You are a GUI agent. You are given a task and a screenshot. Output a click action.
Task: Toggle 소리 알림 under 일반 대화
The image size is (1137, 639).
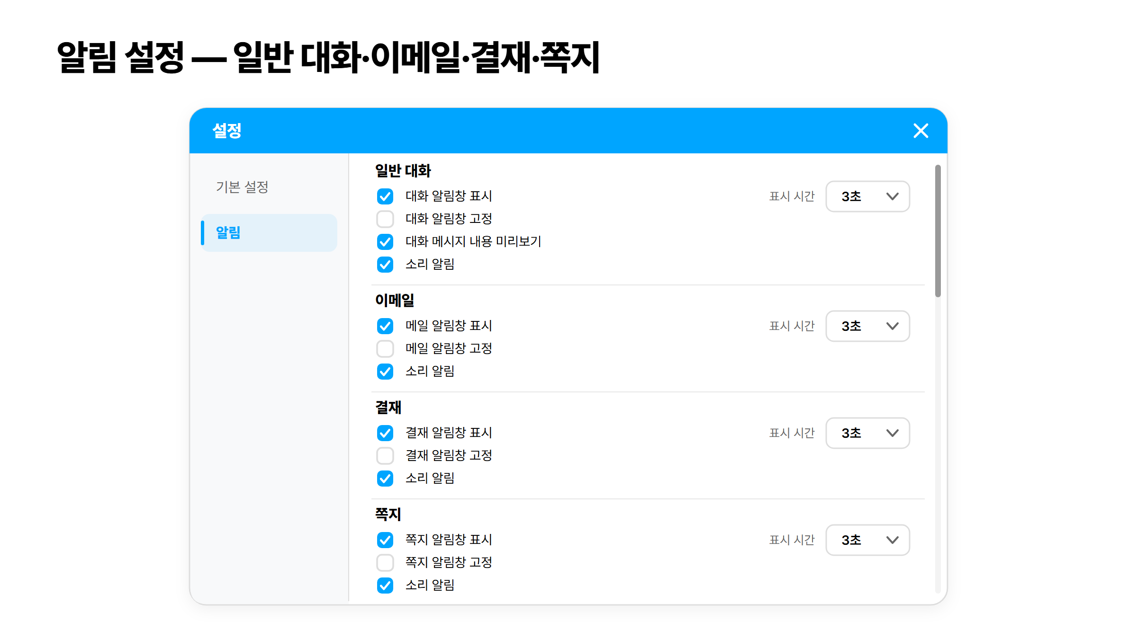click(385, 264)
